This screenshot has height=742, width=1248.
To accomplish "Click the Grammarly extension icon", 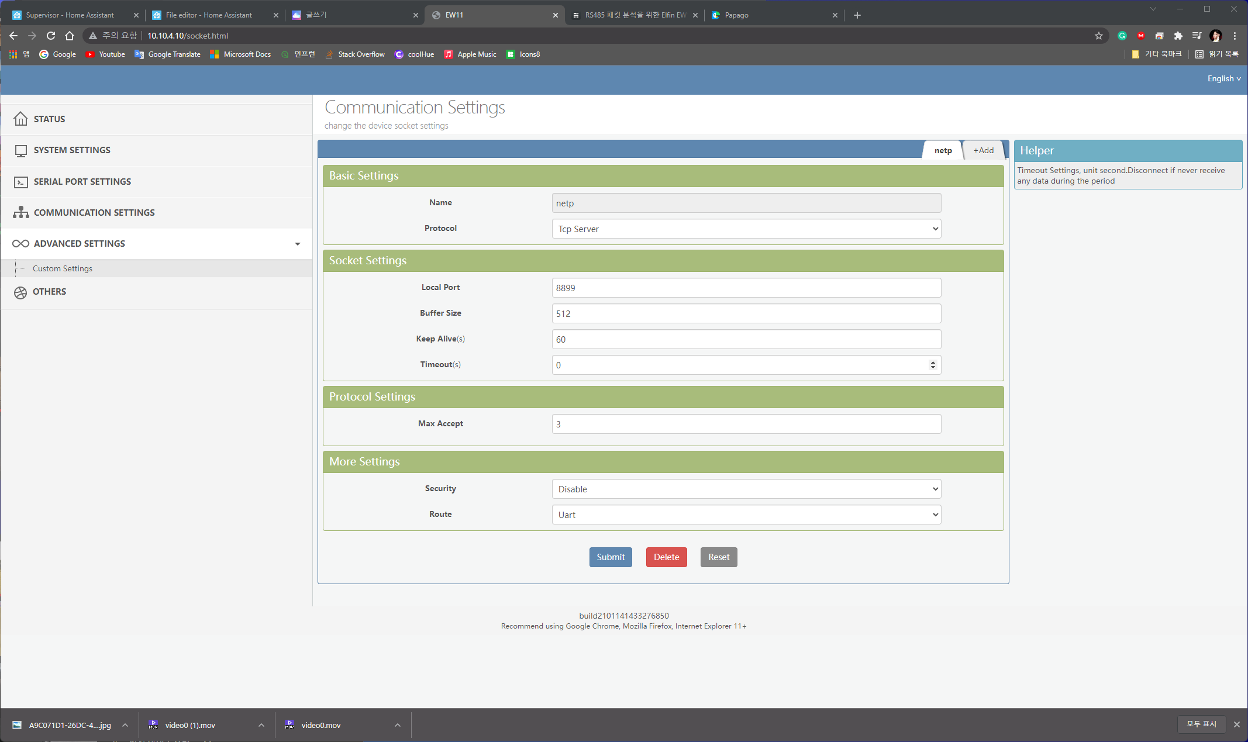I will click(x=1122, y=36).
